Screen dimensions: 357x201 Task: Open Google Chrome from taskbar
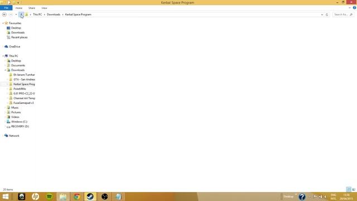pos(77,197)
